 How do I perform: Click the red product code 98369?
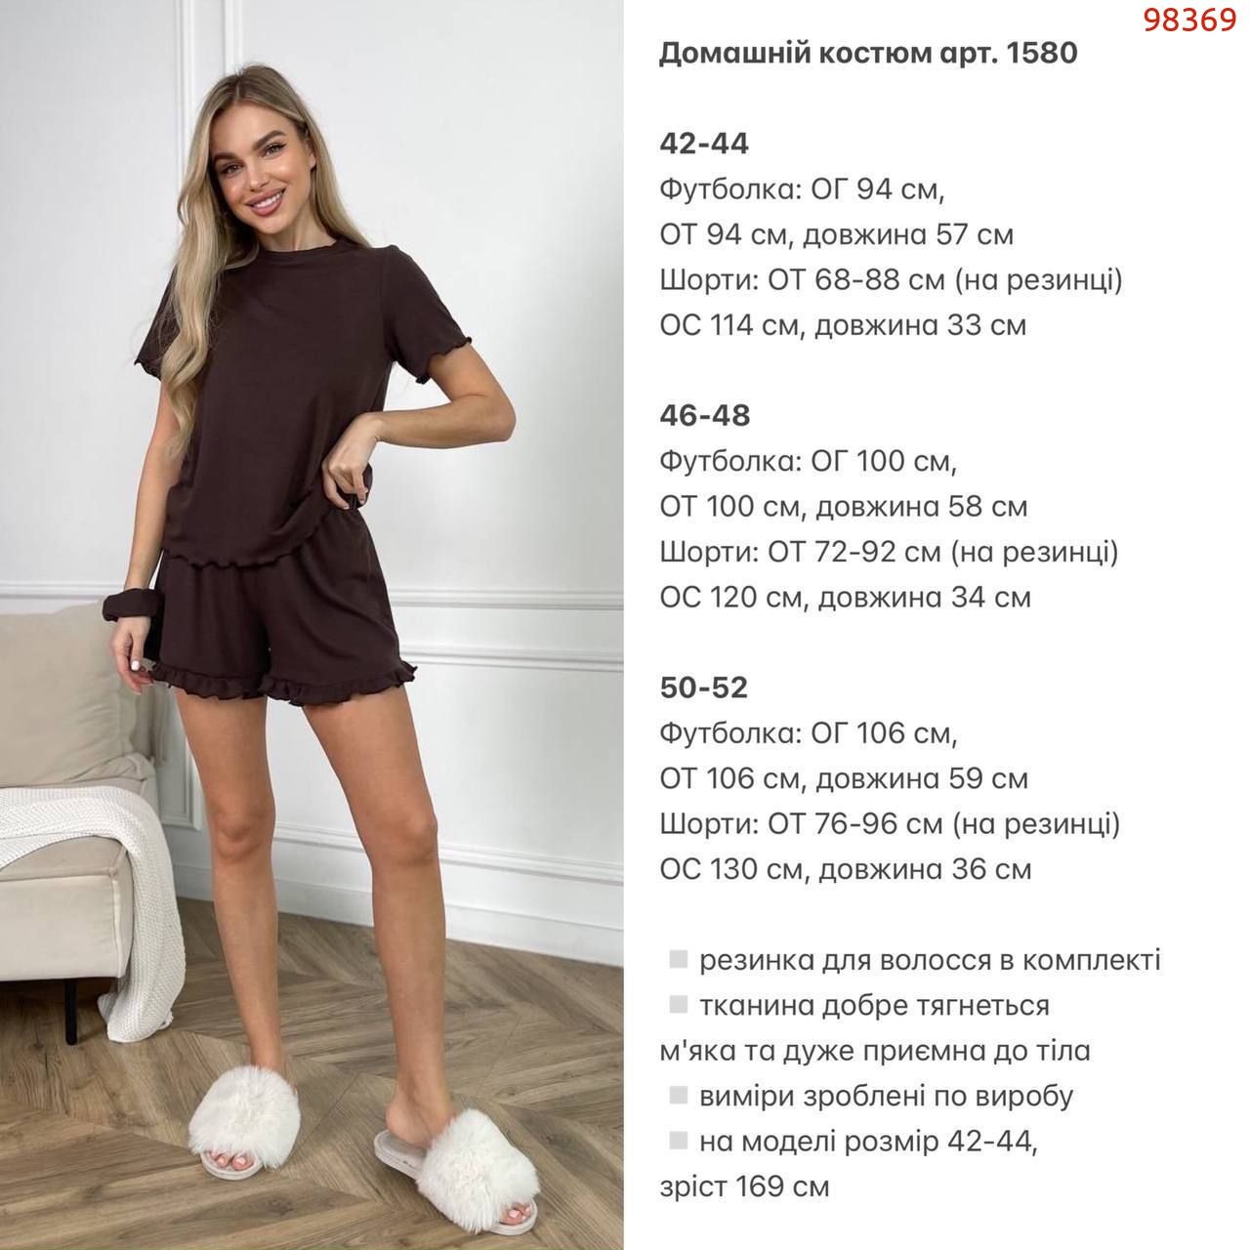[1190, 21]
